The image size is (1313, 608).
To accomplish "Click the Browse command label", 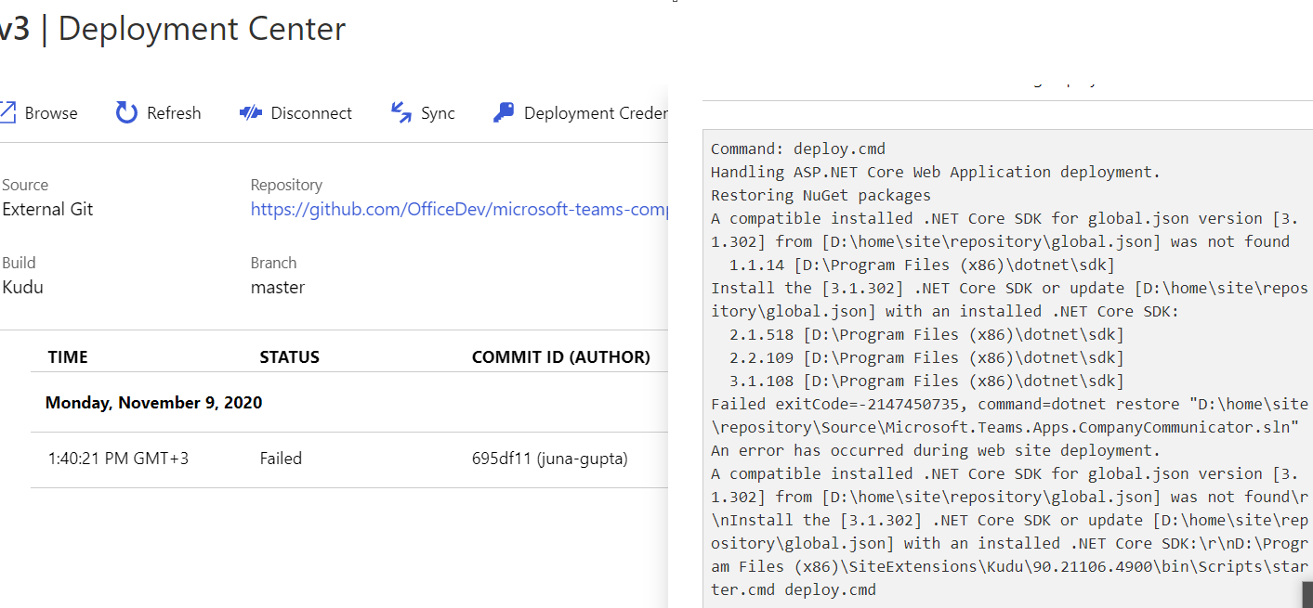I will pyautogui.click(x=50, y=111).
